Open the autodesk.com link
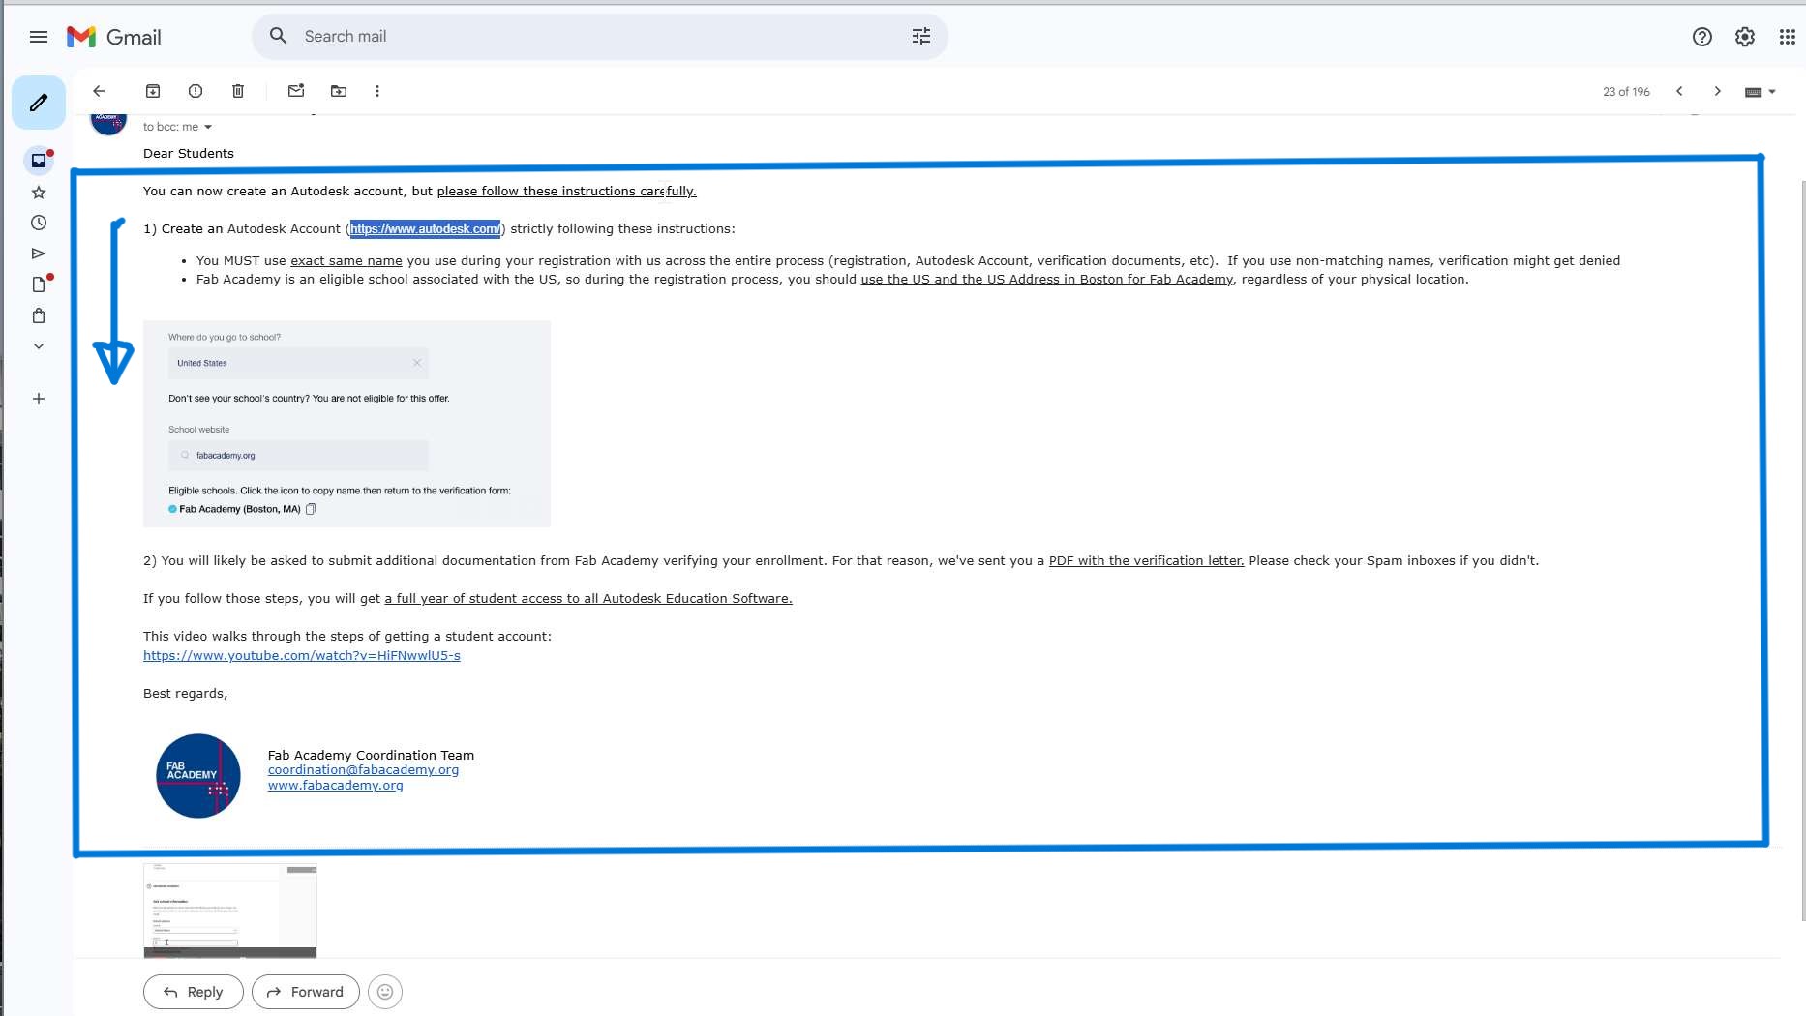The image size is (1806, 1016). tap(425, 229)
